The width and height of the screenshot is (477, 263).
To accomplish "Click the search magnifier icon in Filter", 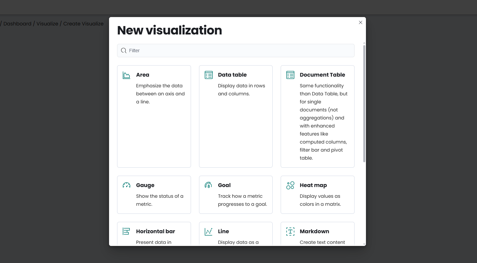I will click(x=124, y=51).
